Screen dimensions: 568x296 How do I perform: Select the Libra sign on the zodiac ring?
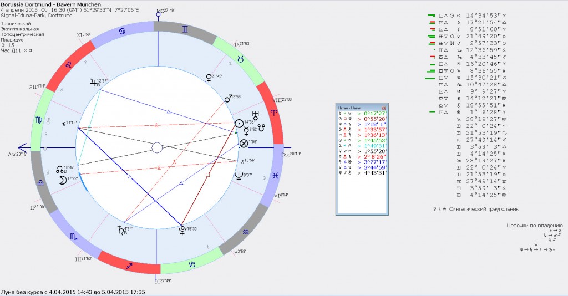coord(40,183)
